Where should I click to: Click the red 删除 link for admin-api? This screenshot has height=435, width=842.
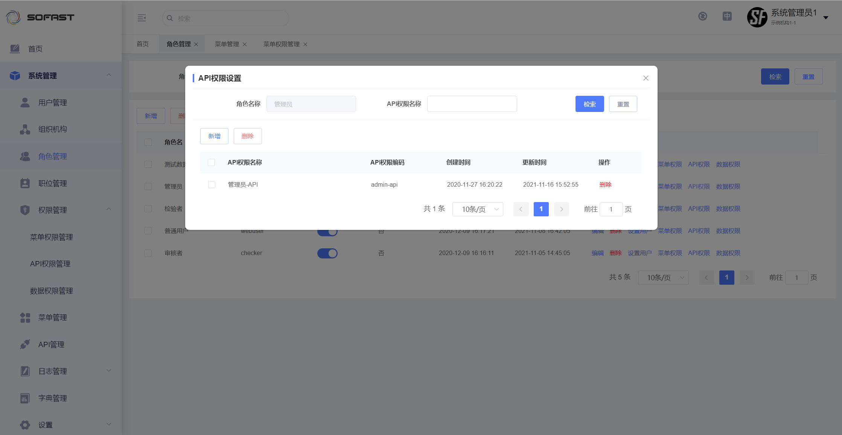pos(605,185)
